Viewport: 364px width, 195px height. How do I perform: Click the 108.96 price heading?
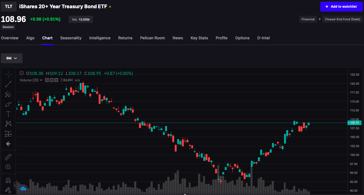coord(13,19)
